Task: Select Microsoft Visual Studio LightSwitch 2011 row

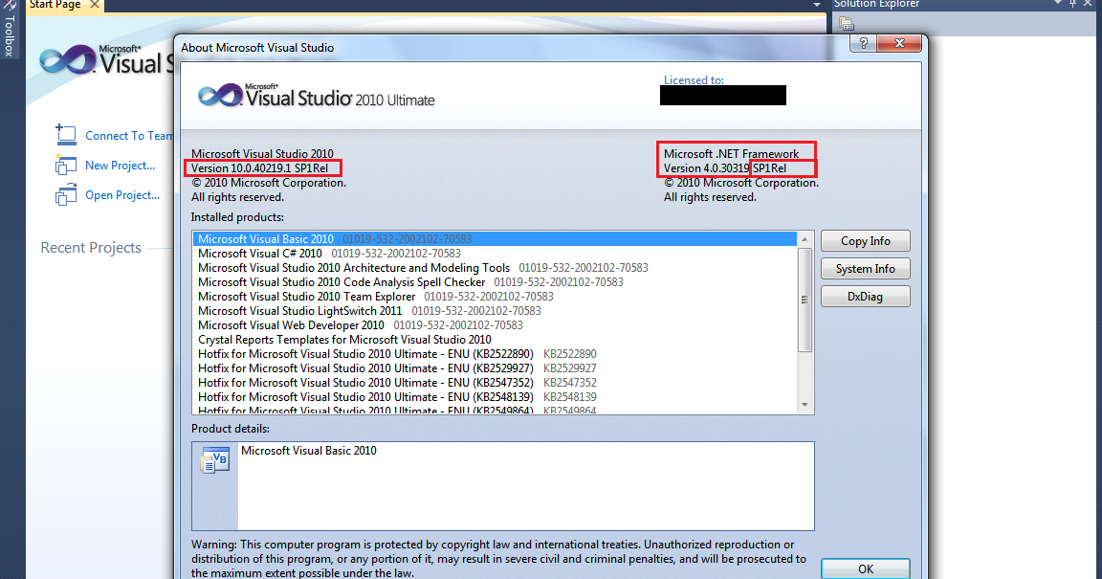Action: [495, 311]
